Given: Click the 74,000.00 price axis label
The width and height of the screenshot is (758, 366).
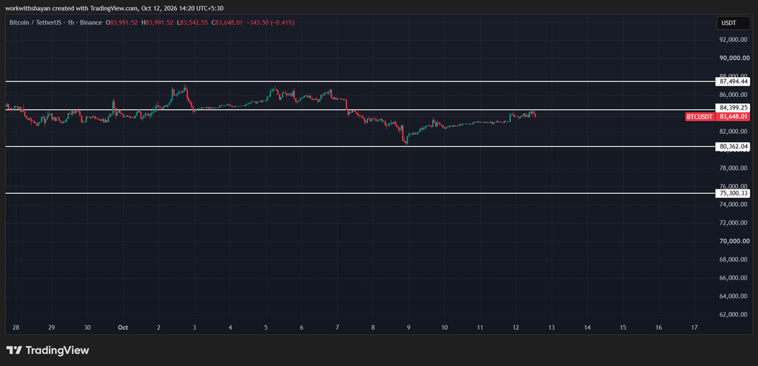Looking at the screenshot, I should [734, 204].
